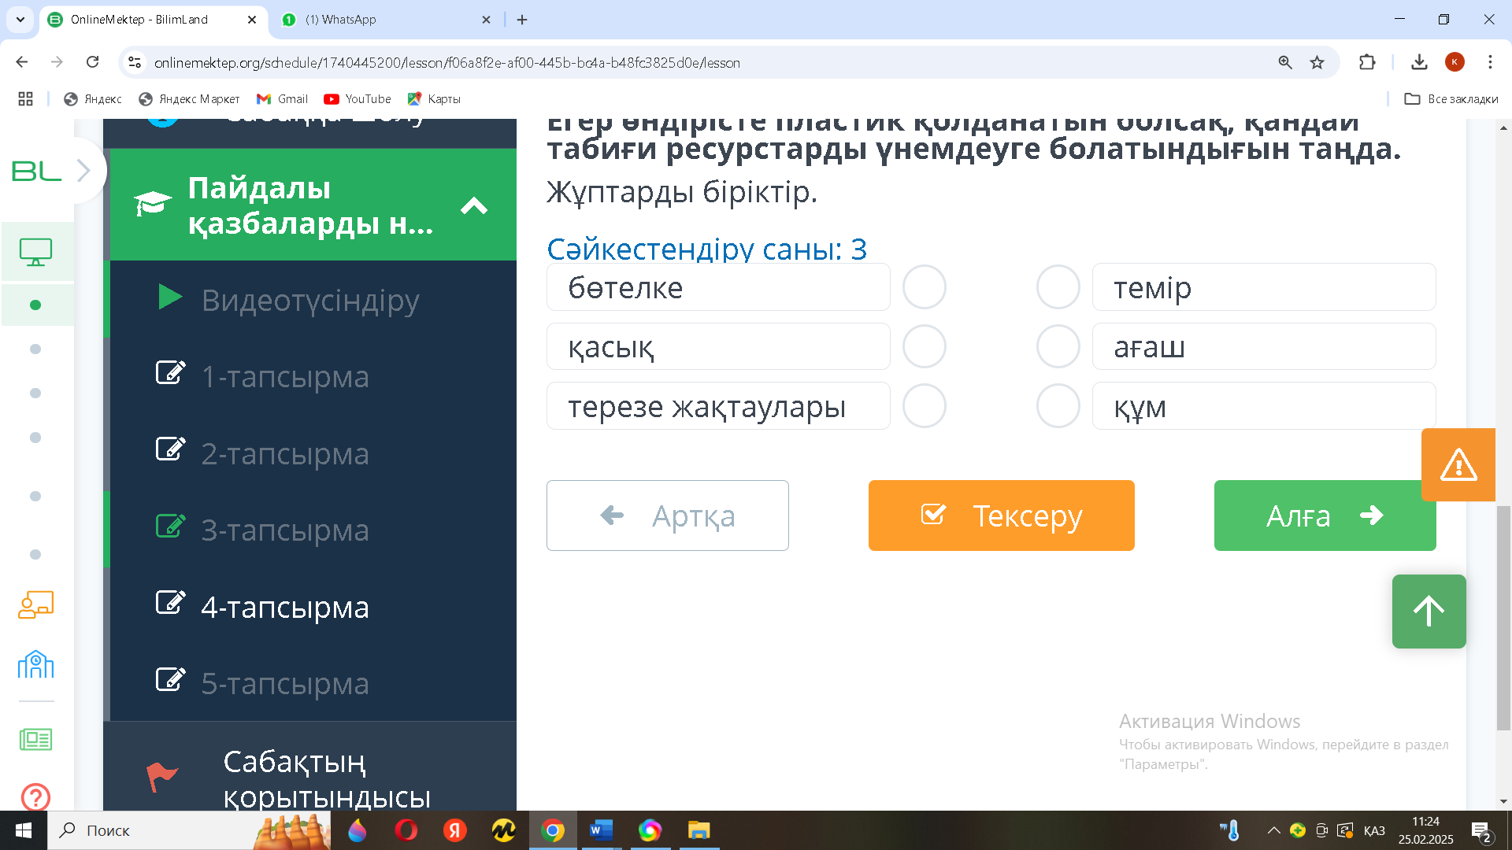Open the browser tab list dropdown
The image size is (1512, 850).
pyautogui.click(x=20, y=20)
